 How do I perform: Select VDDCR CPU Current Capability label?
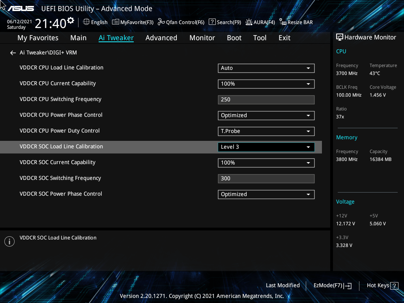(58, 84)
